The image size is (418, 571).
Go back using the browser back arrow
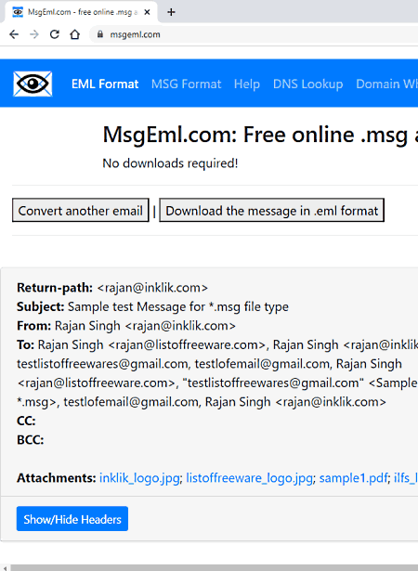pos(14,34)
